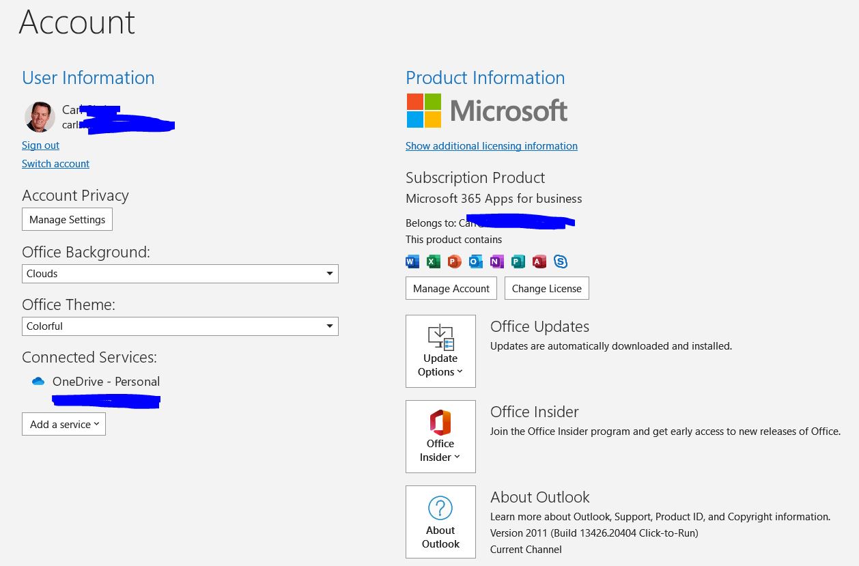Click the Outlook app icon
Image resolution: width=859 pixels, height=566 pixels.
[476, 261]
